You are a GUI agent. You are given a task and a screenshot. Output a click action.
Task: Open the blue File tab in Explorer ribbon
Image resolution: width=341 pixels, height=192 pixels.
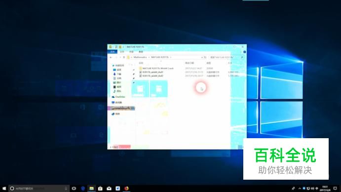(113, 52)
